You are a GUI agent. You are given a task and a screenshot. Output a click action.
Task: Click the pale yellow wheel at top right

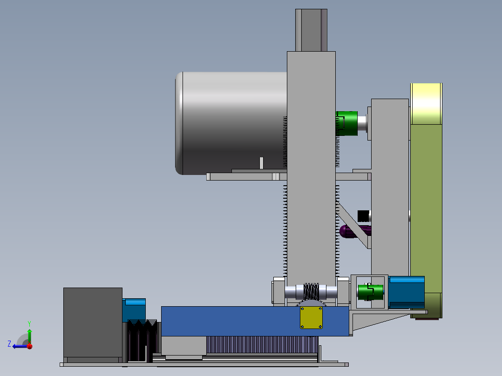426,104
